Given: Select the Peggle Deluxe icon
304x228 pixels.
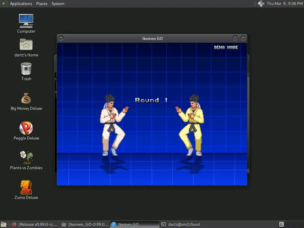Looking at the screenshot, I should pyautogui.click(x=26, y=131).
